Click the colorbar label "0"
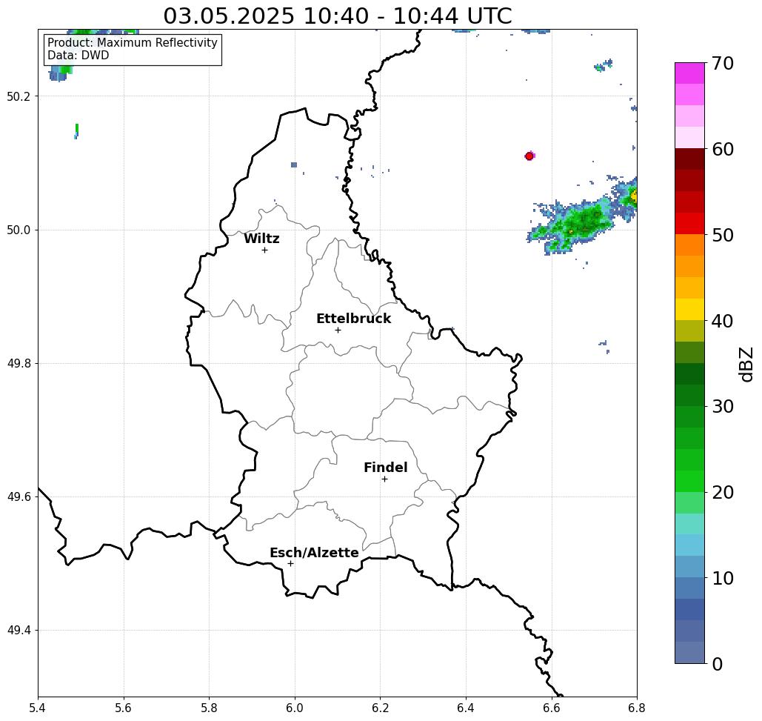Screen dimensions: 762x721 [x=718, y=664]
